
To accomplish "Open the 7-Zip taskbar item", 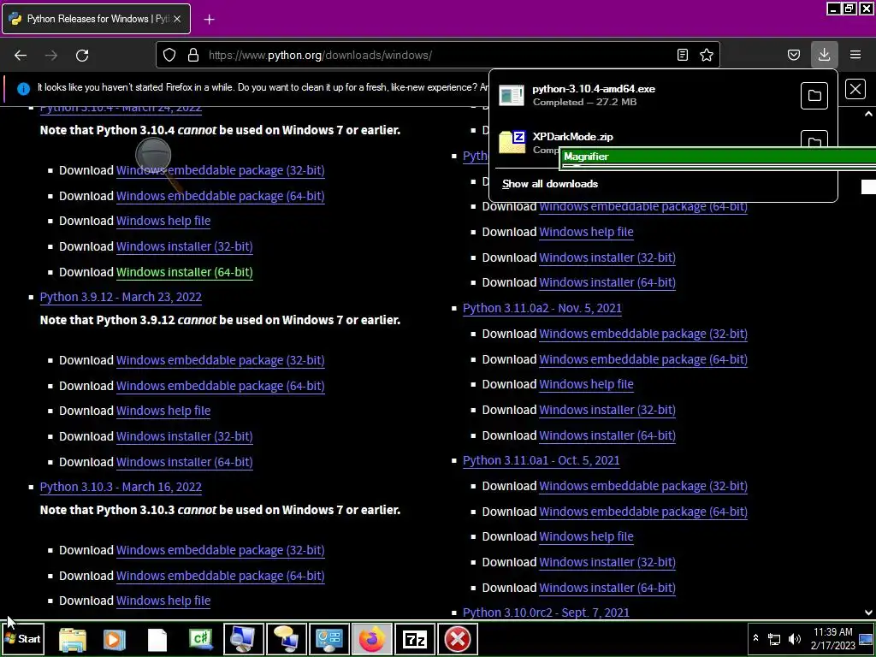I will (415, 639).
